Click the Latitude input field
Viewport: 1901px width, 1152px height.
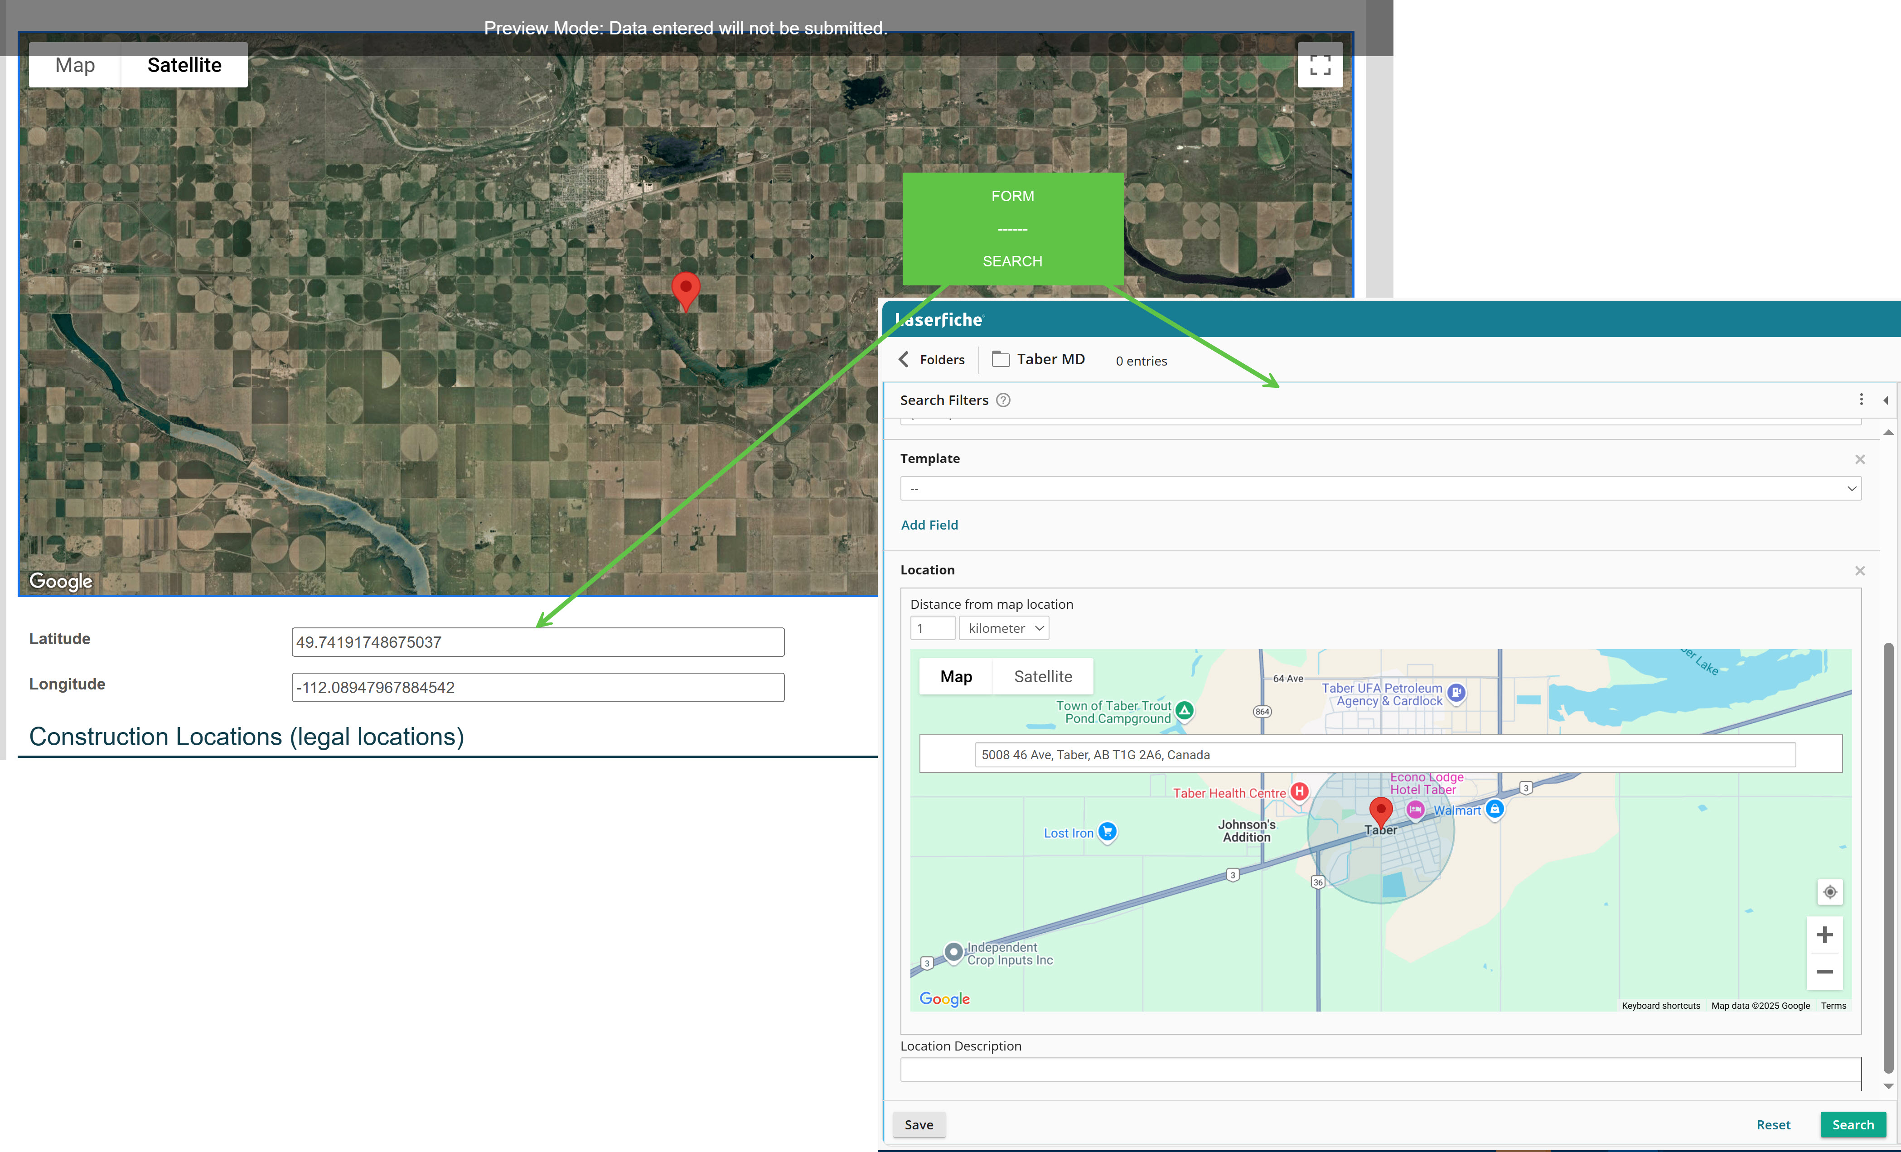[x=538, y=642]
